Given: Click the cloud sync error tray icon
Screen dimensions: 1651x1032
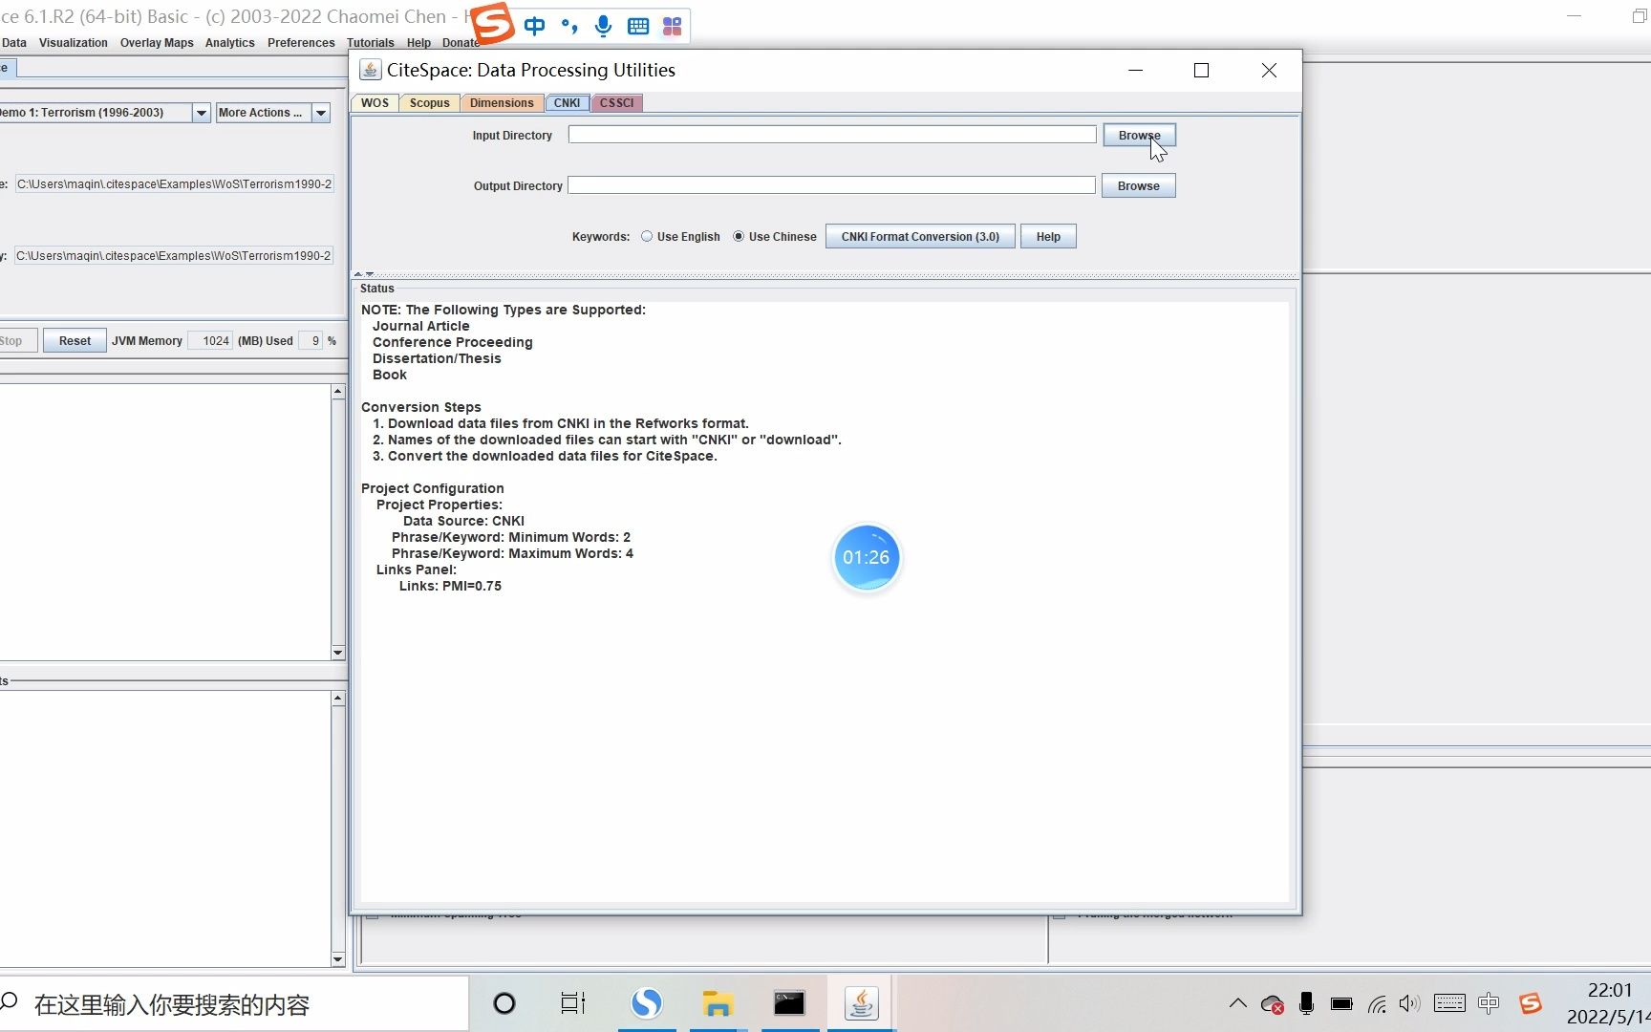Looking at the screenshot, I should click(x=1272, y=1004).
